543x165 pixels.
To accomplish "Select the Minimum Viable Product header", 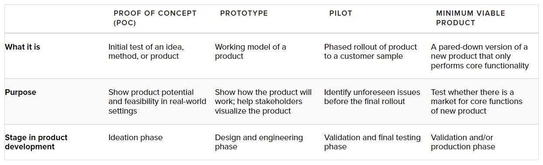I will tap(471, 18).
